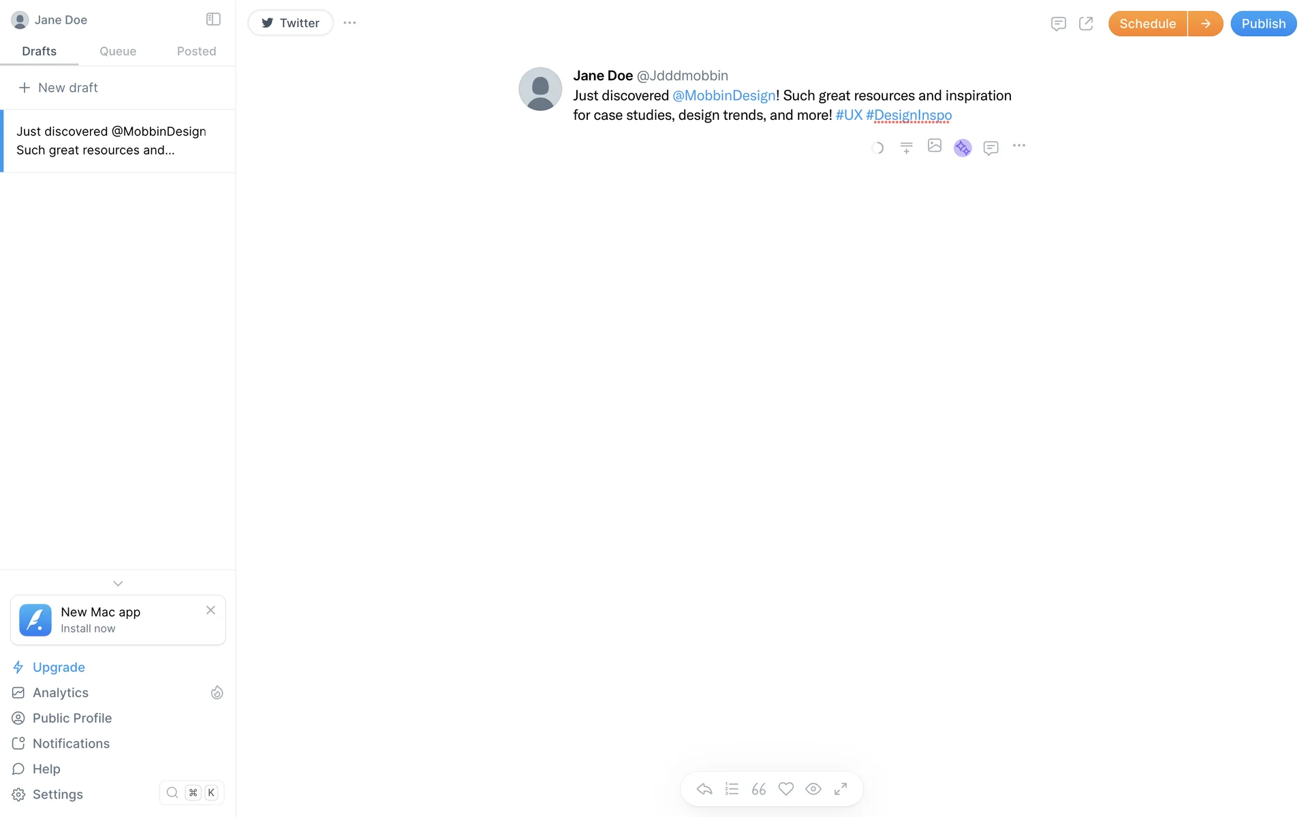
Task: Open comment icon under the tweet
Action: pos(991,148)
